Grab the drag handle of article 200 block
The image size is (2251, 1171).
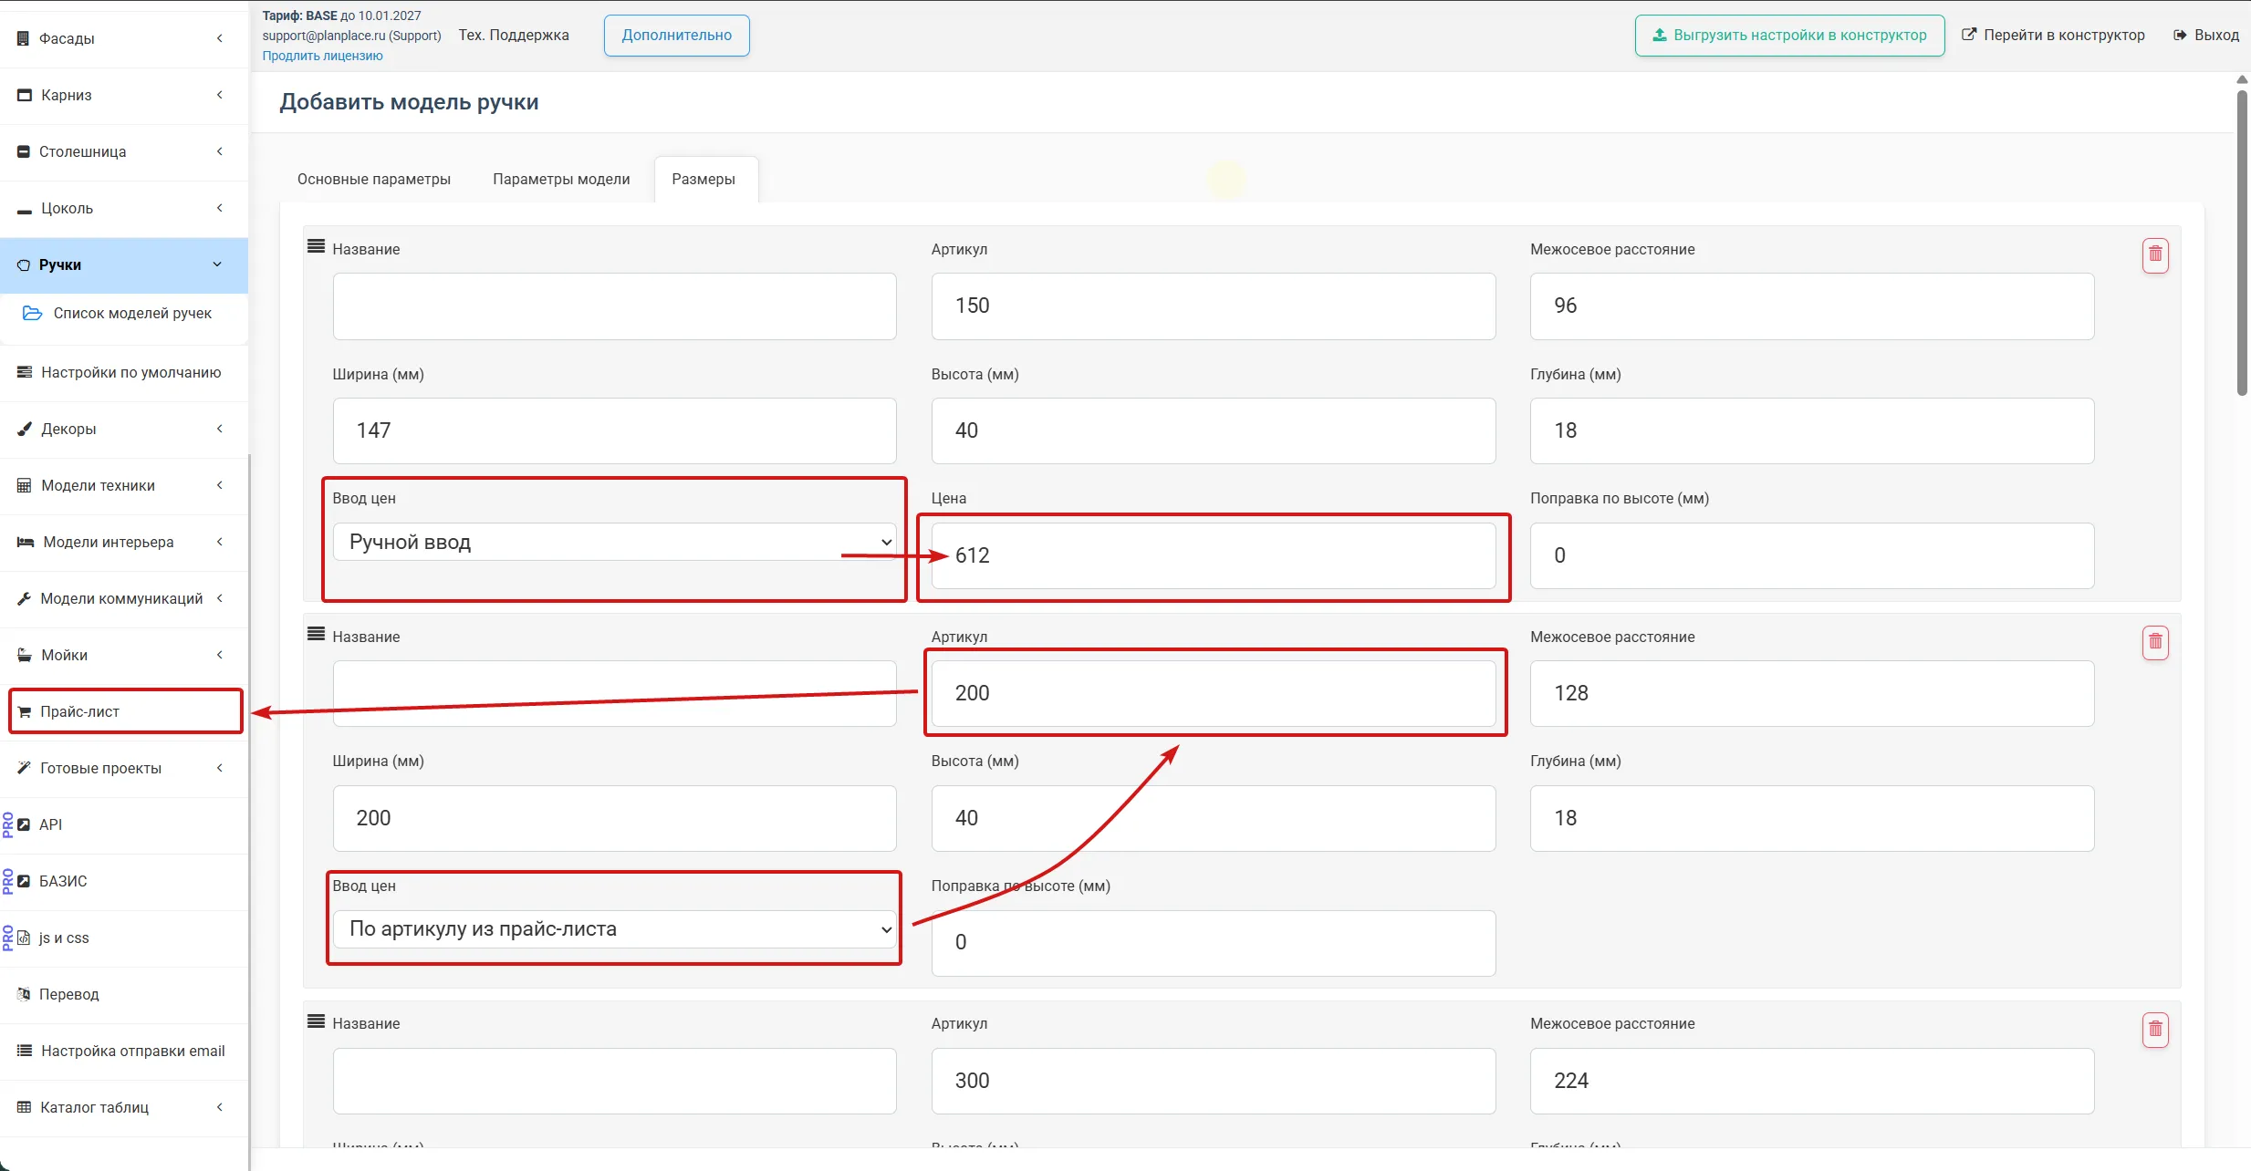316,634
